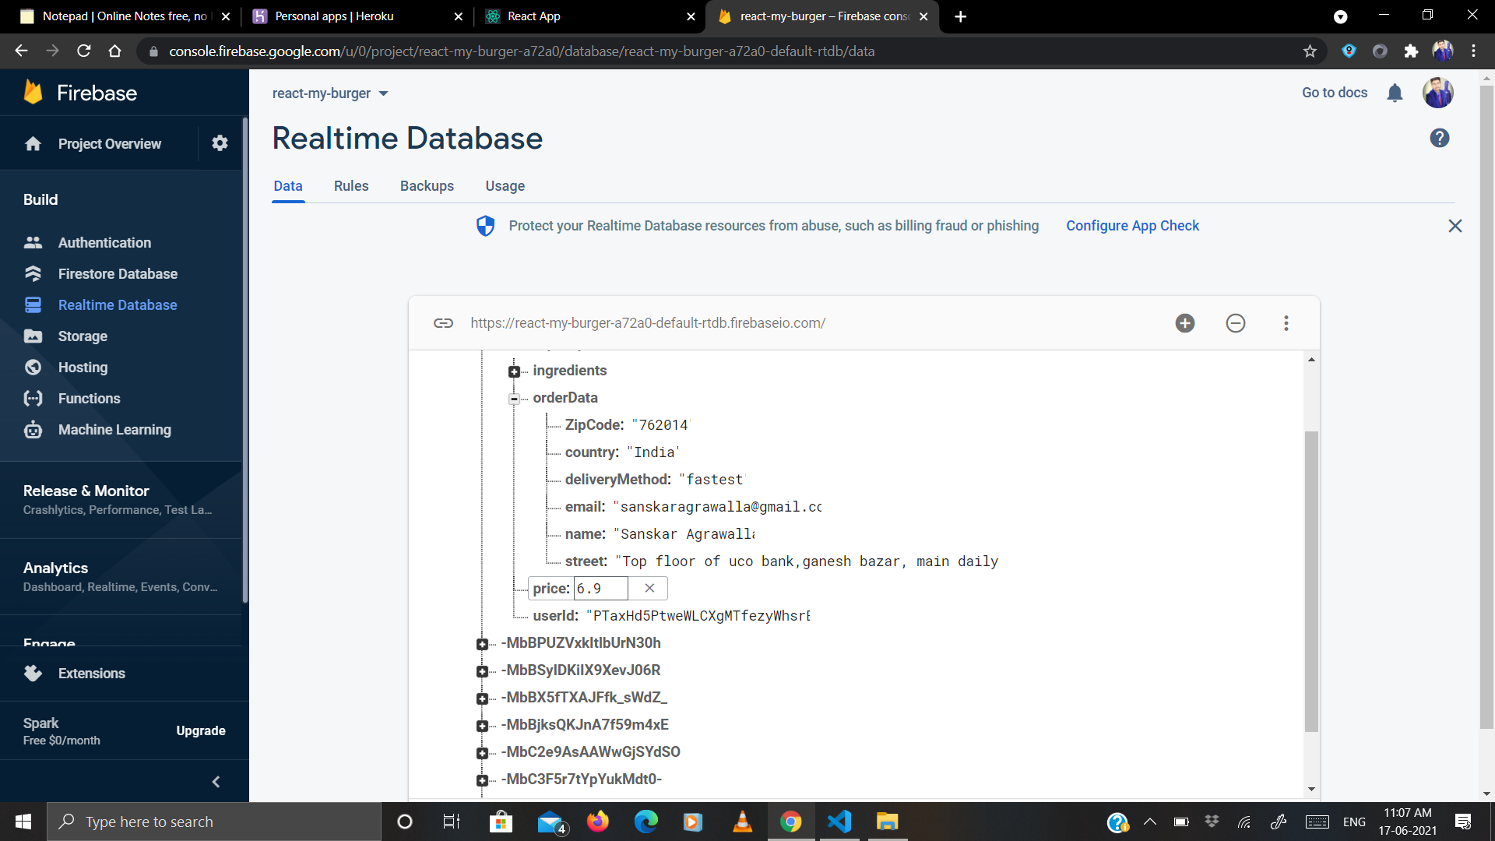Navigate to Functions section

coord(89,398)
